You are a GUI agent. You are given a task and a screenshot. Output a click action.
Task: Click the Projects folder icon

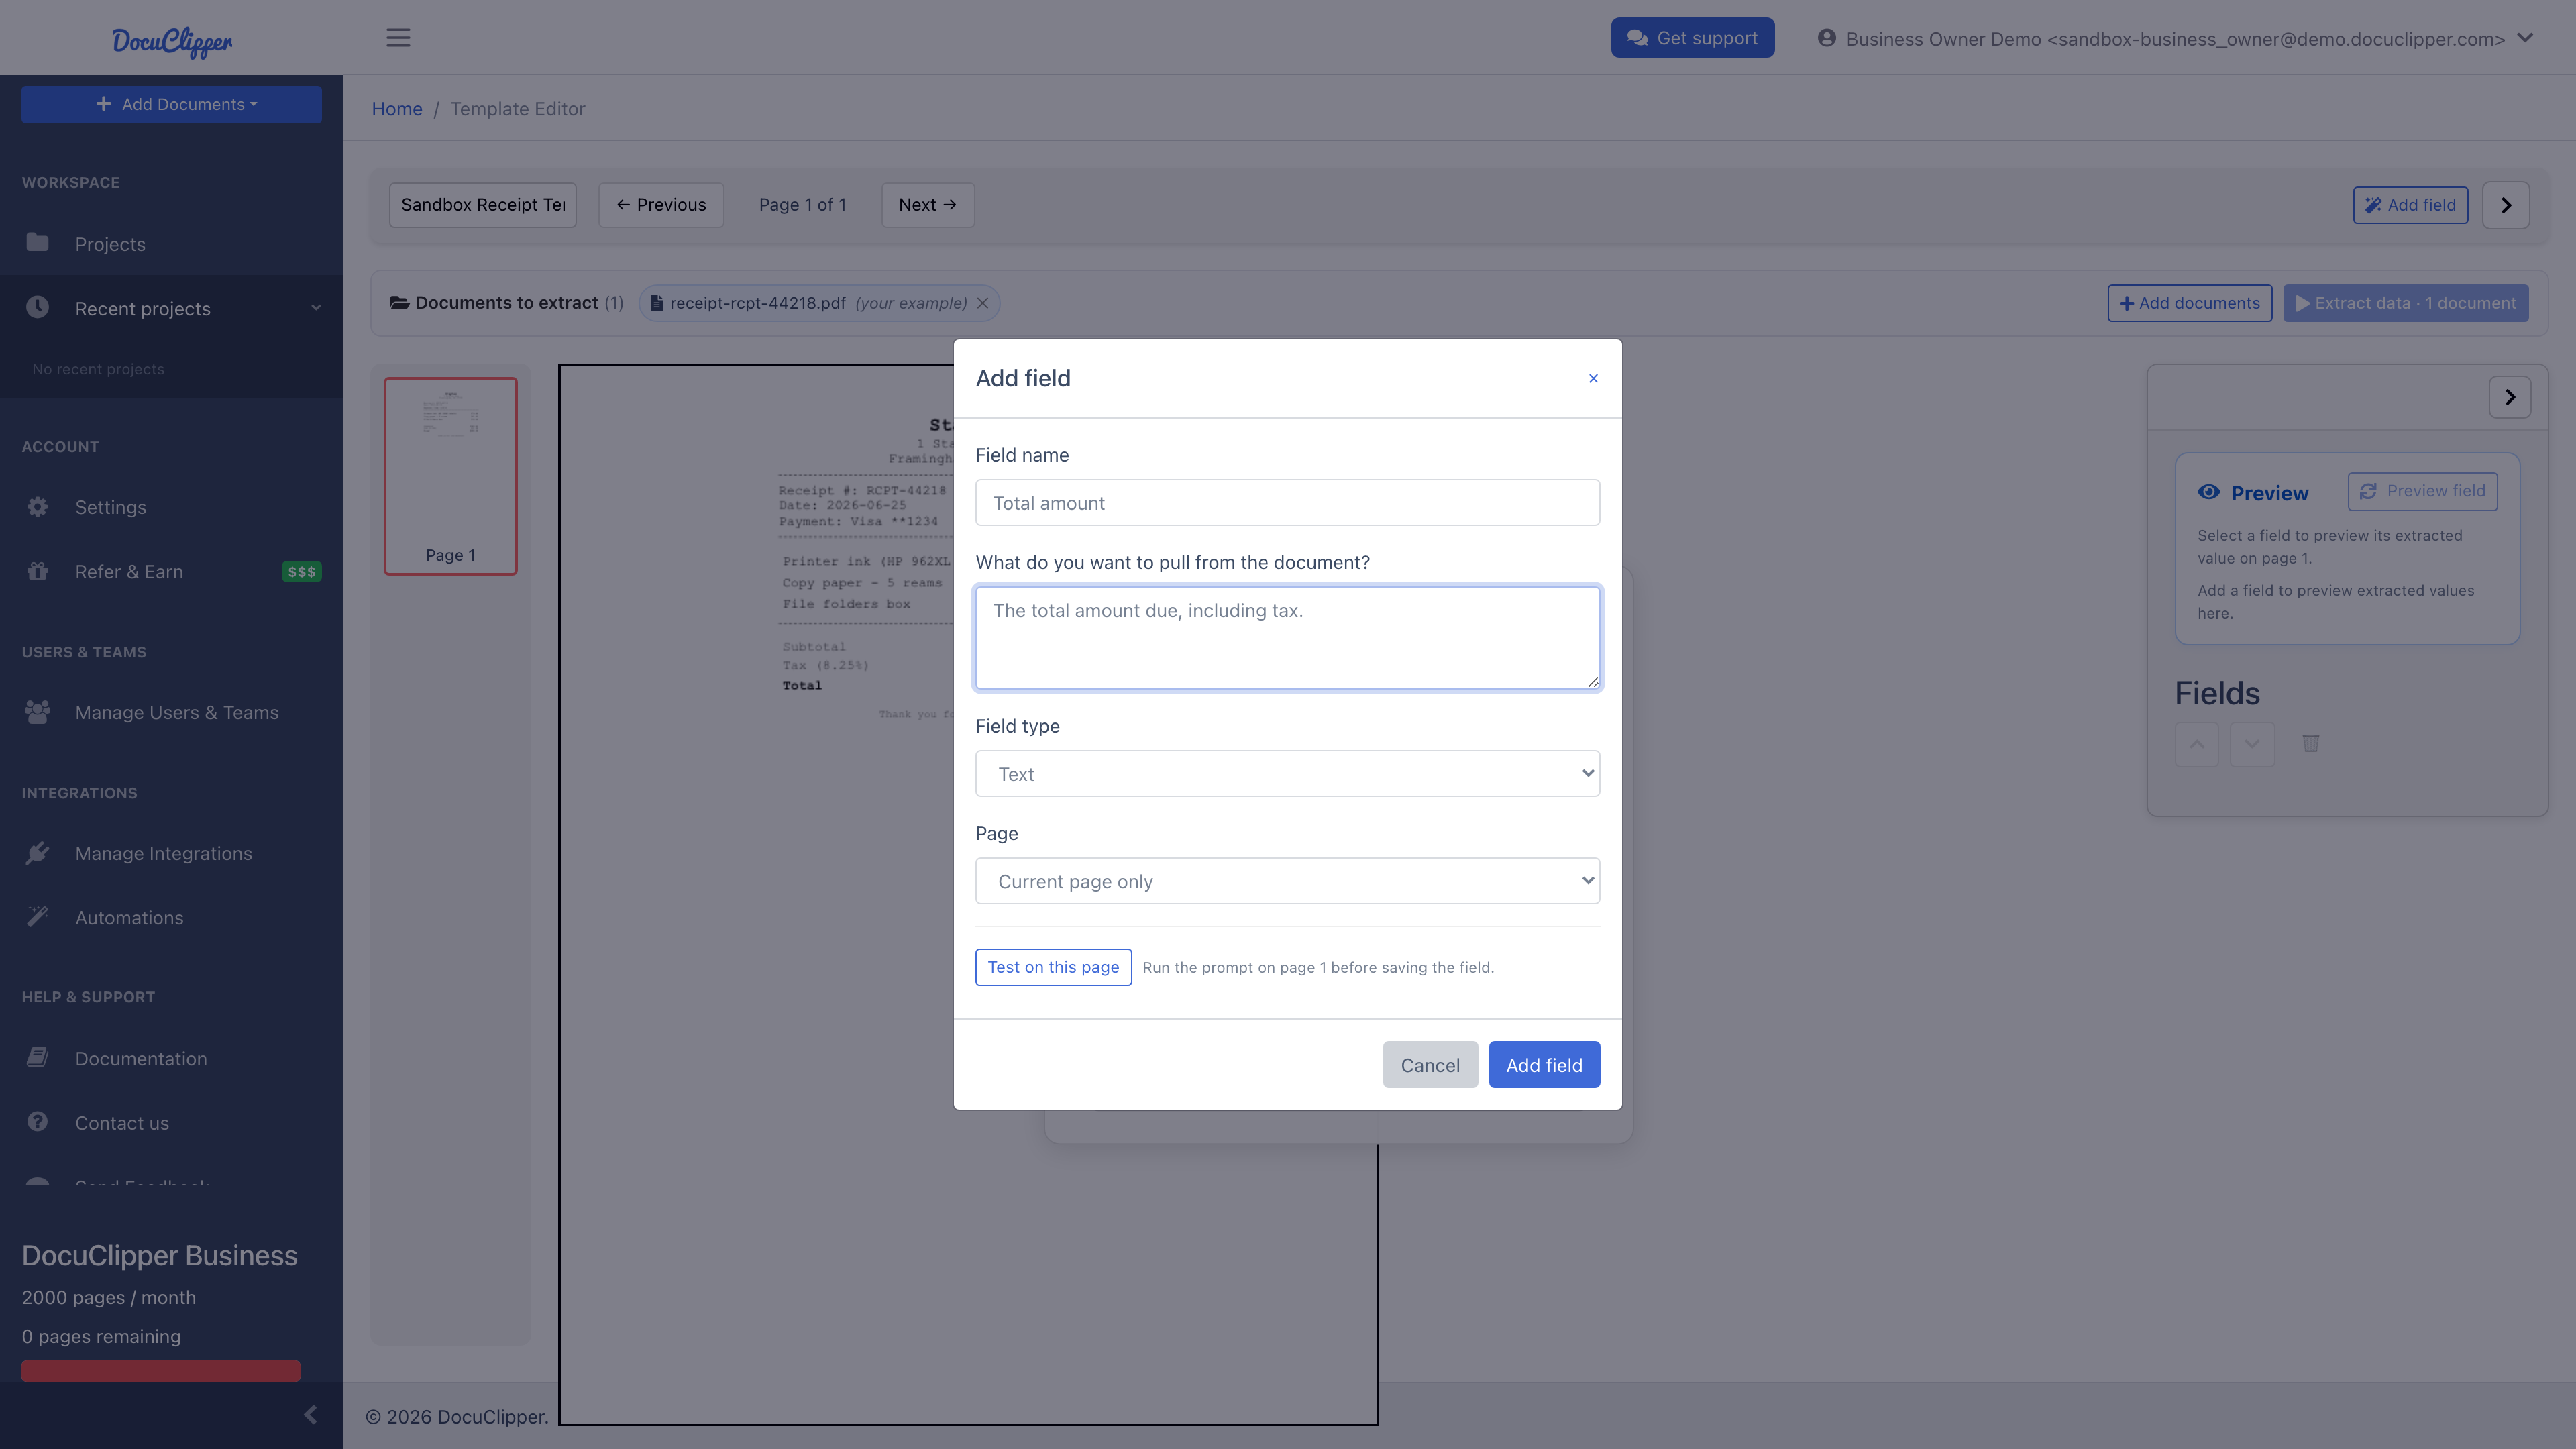coord(38,242)
